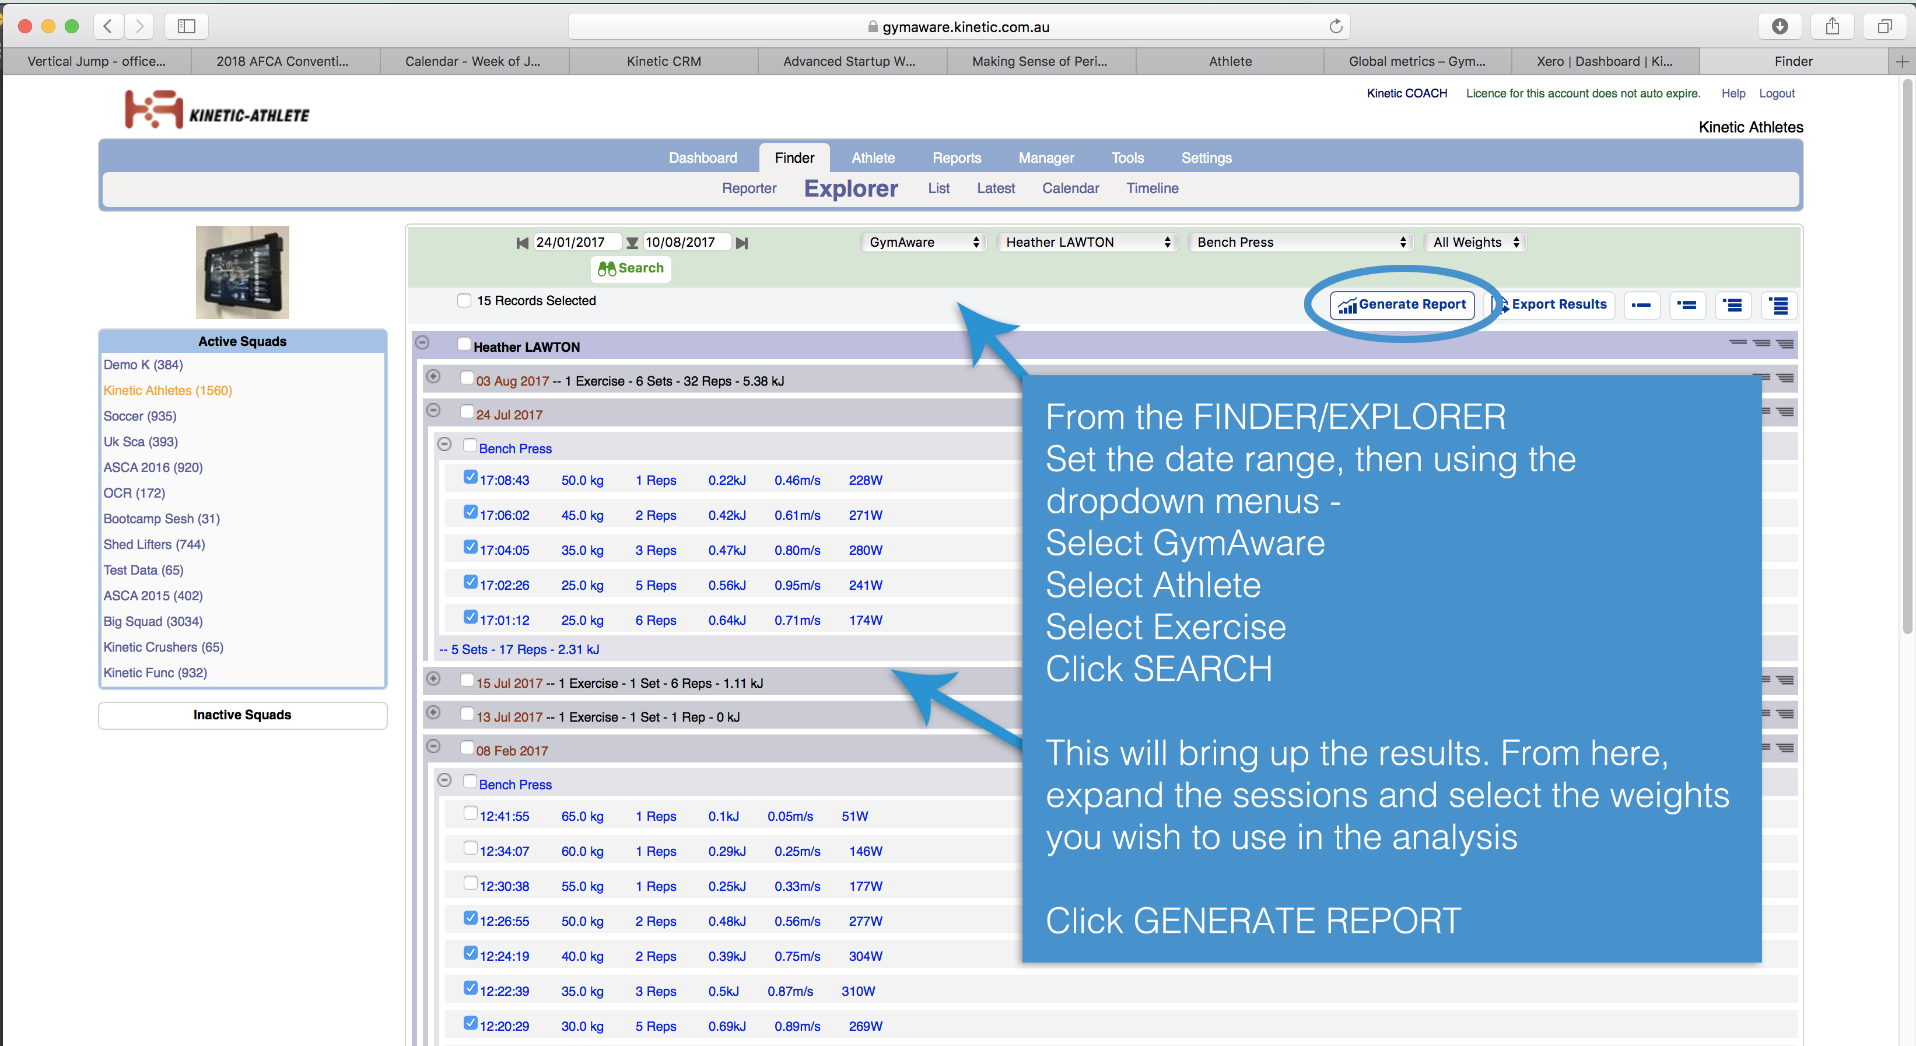Click rightmost indent icon on 08 Feb 2017 row
The height and width of the screenshot is (1046, 1916).
point(1785,748)
